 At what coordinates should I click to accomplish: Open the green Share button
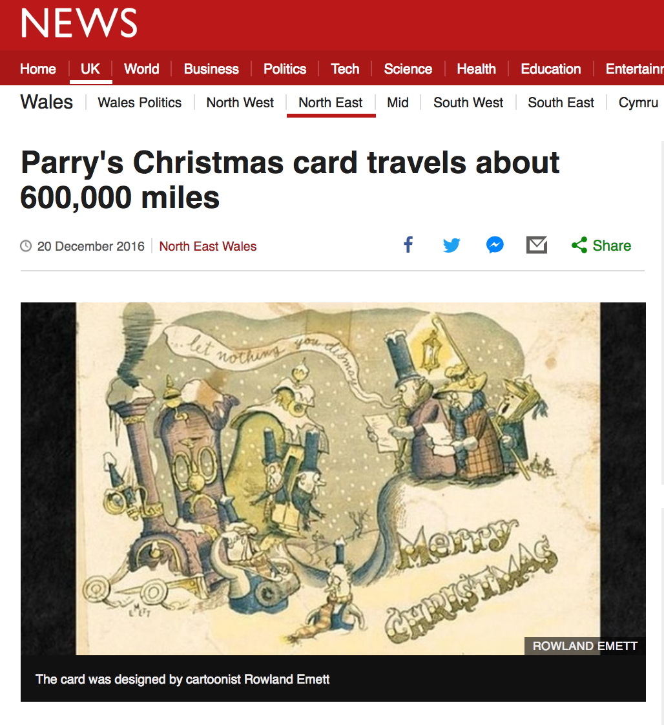pyautogui.click(x=601, y=246)
